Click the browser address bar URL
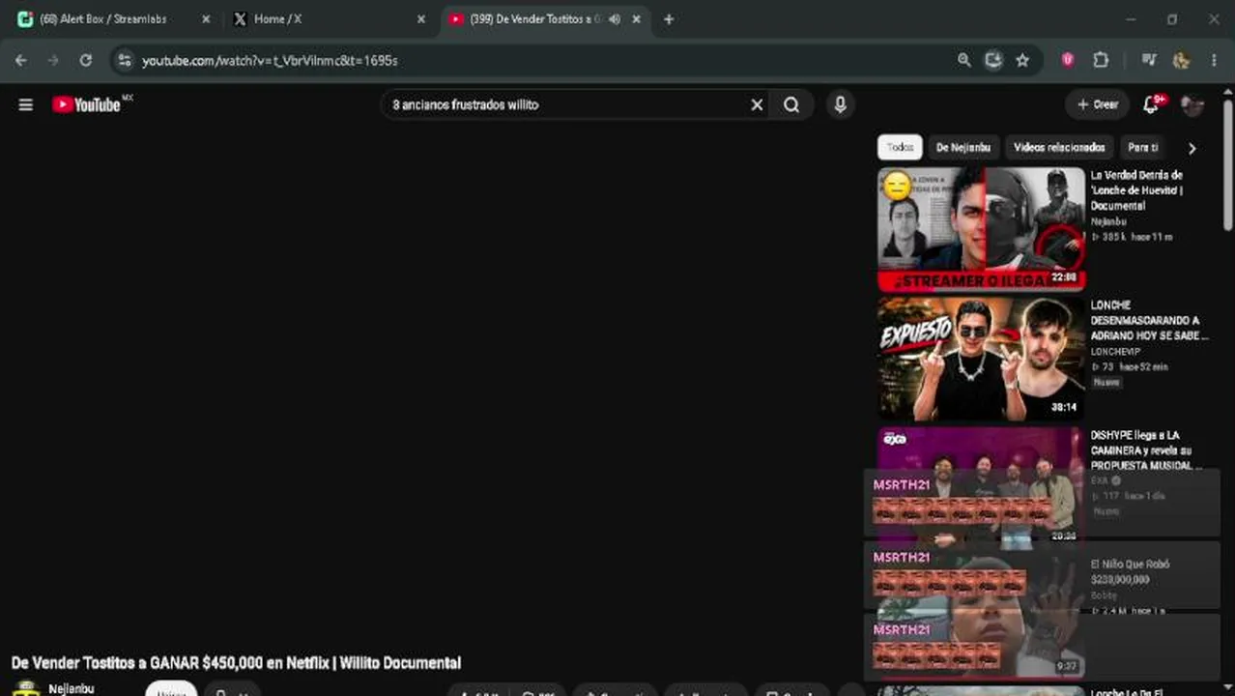This screenshot has height=696, width=1235. click(x=270, y=60)
